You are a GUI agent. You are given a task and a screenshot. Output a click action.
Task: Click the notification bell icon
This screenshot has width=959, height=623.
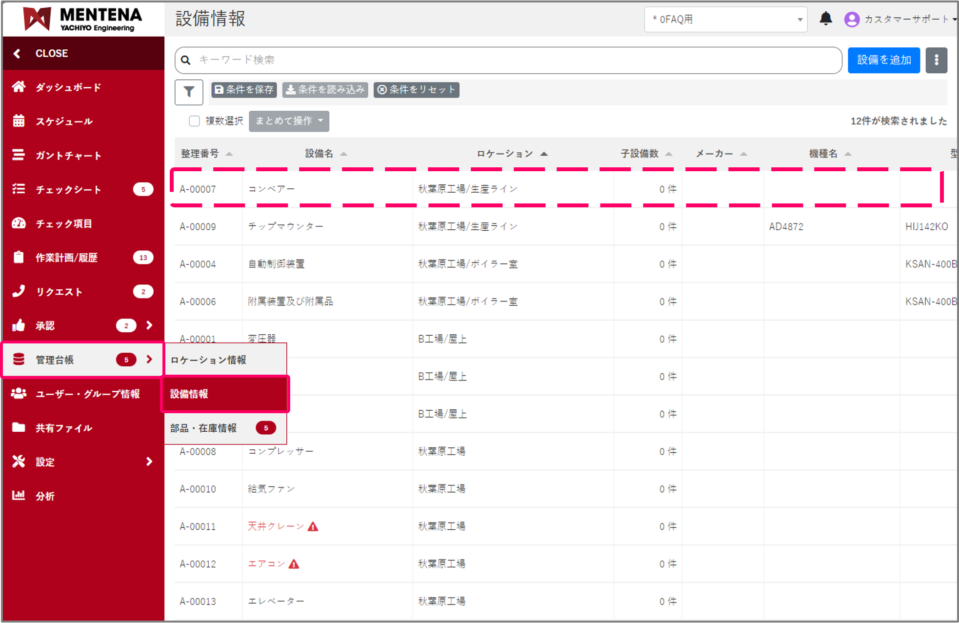pyautogui.click(x=825, y=19)
